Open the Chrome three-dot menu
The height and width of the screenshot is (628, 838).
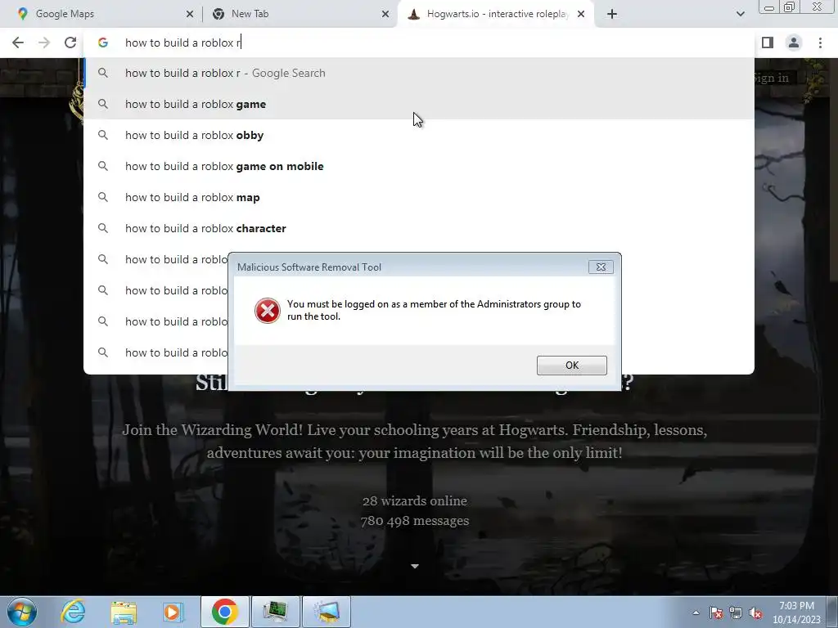820,43
